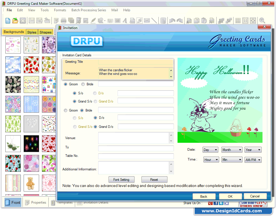276x216 pixels.
Task: Click Venue box scroll down arrow
Action: click(171, 141)
